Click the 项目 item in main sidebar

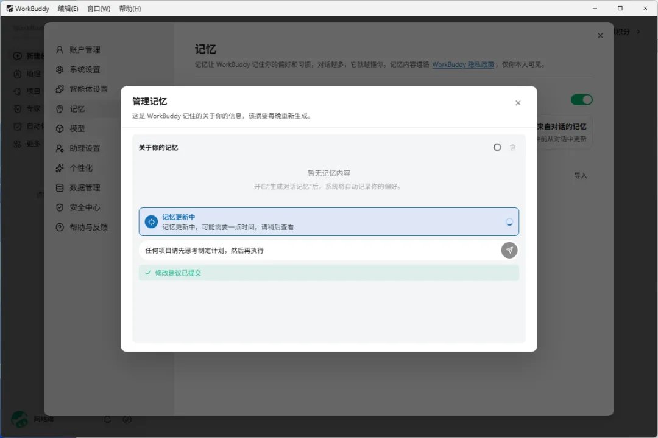[x=27, y=91]
